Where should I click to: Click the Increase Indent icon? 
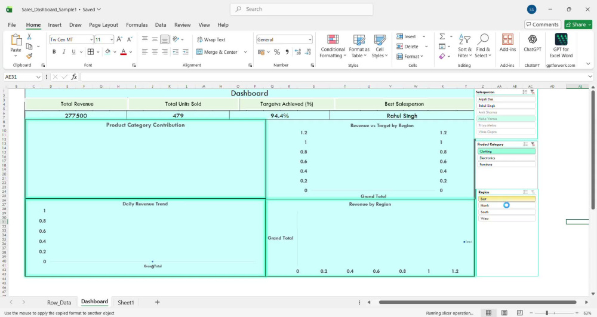tap(186, 52)
